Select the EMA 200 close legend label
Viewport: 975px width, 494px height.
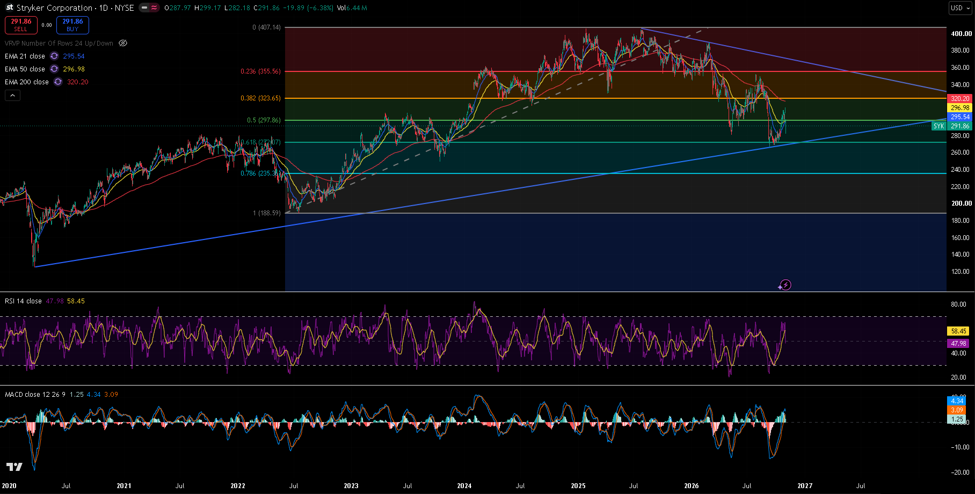pos(27,82)
